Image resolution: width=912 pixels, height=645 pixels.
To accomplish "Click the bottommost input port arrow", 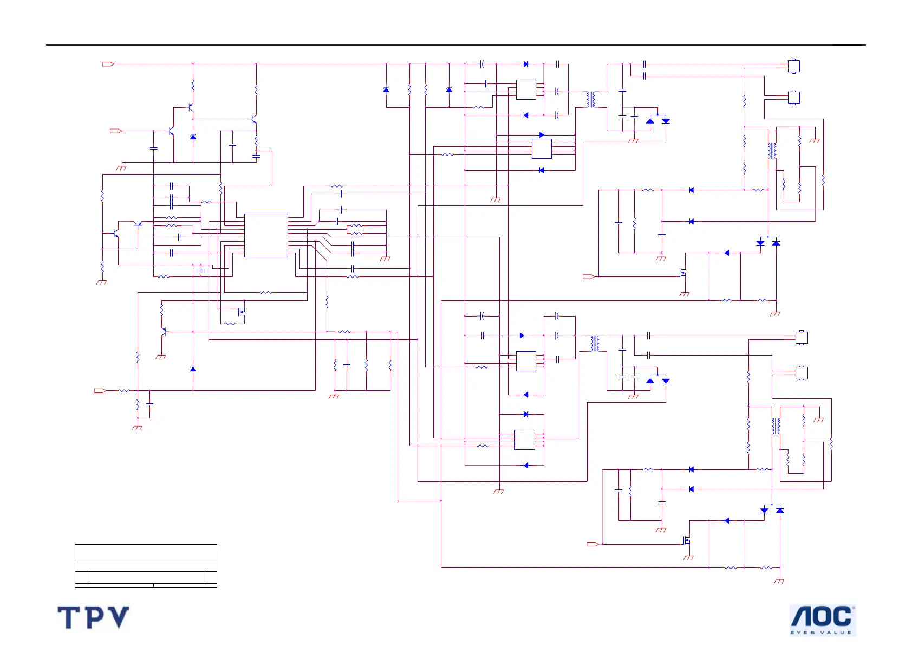I will click(x=593, y=544).
